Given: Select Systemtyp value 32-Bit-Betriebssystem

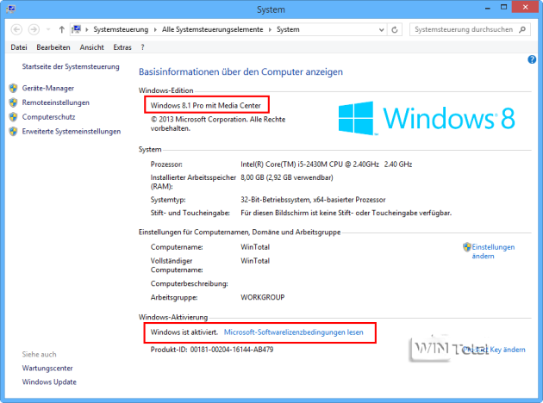Looking at the screenshot, I should coord(313,200).
